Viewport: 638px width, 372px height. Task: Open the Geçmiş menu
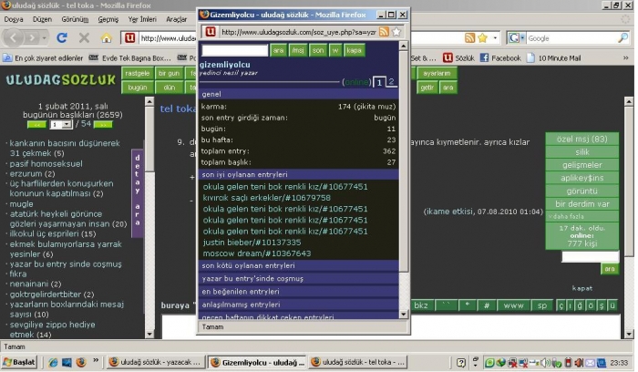[108, 18]
